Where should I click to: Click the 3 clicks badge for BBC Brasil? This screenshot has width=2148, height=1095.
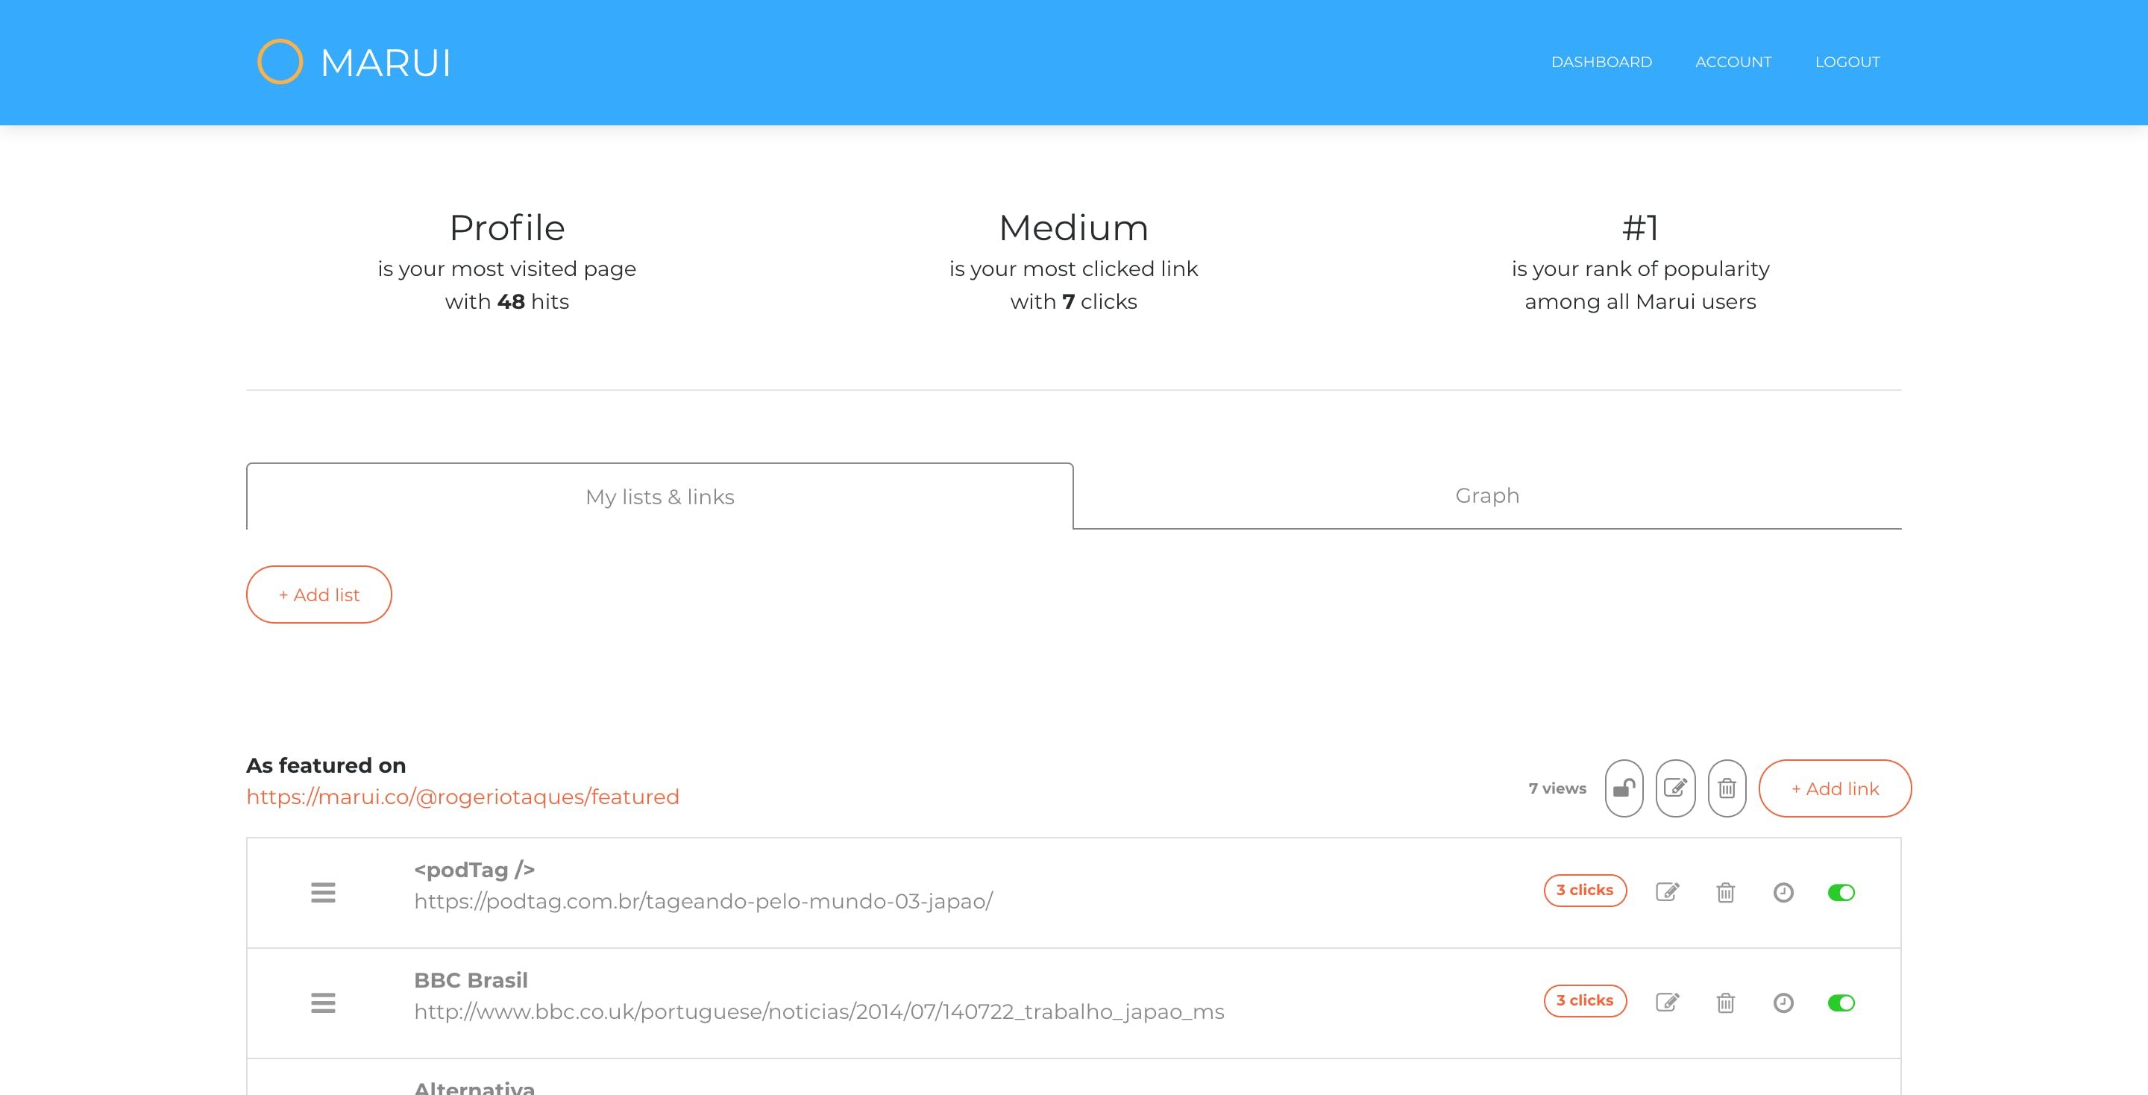[1584, 1000]
